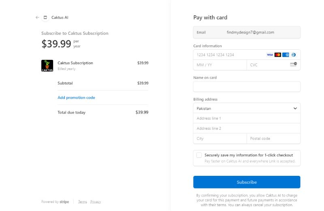Screen dimensions: 324x211
Task: Click the subscription confirmation terms paragraph
Action: coord(247,200)
